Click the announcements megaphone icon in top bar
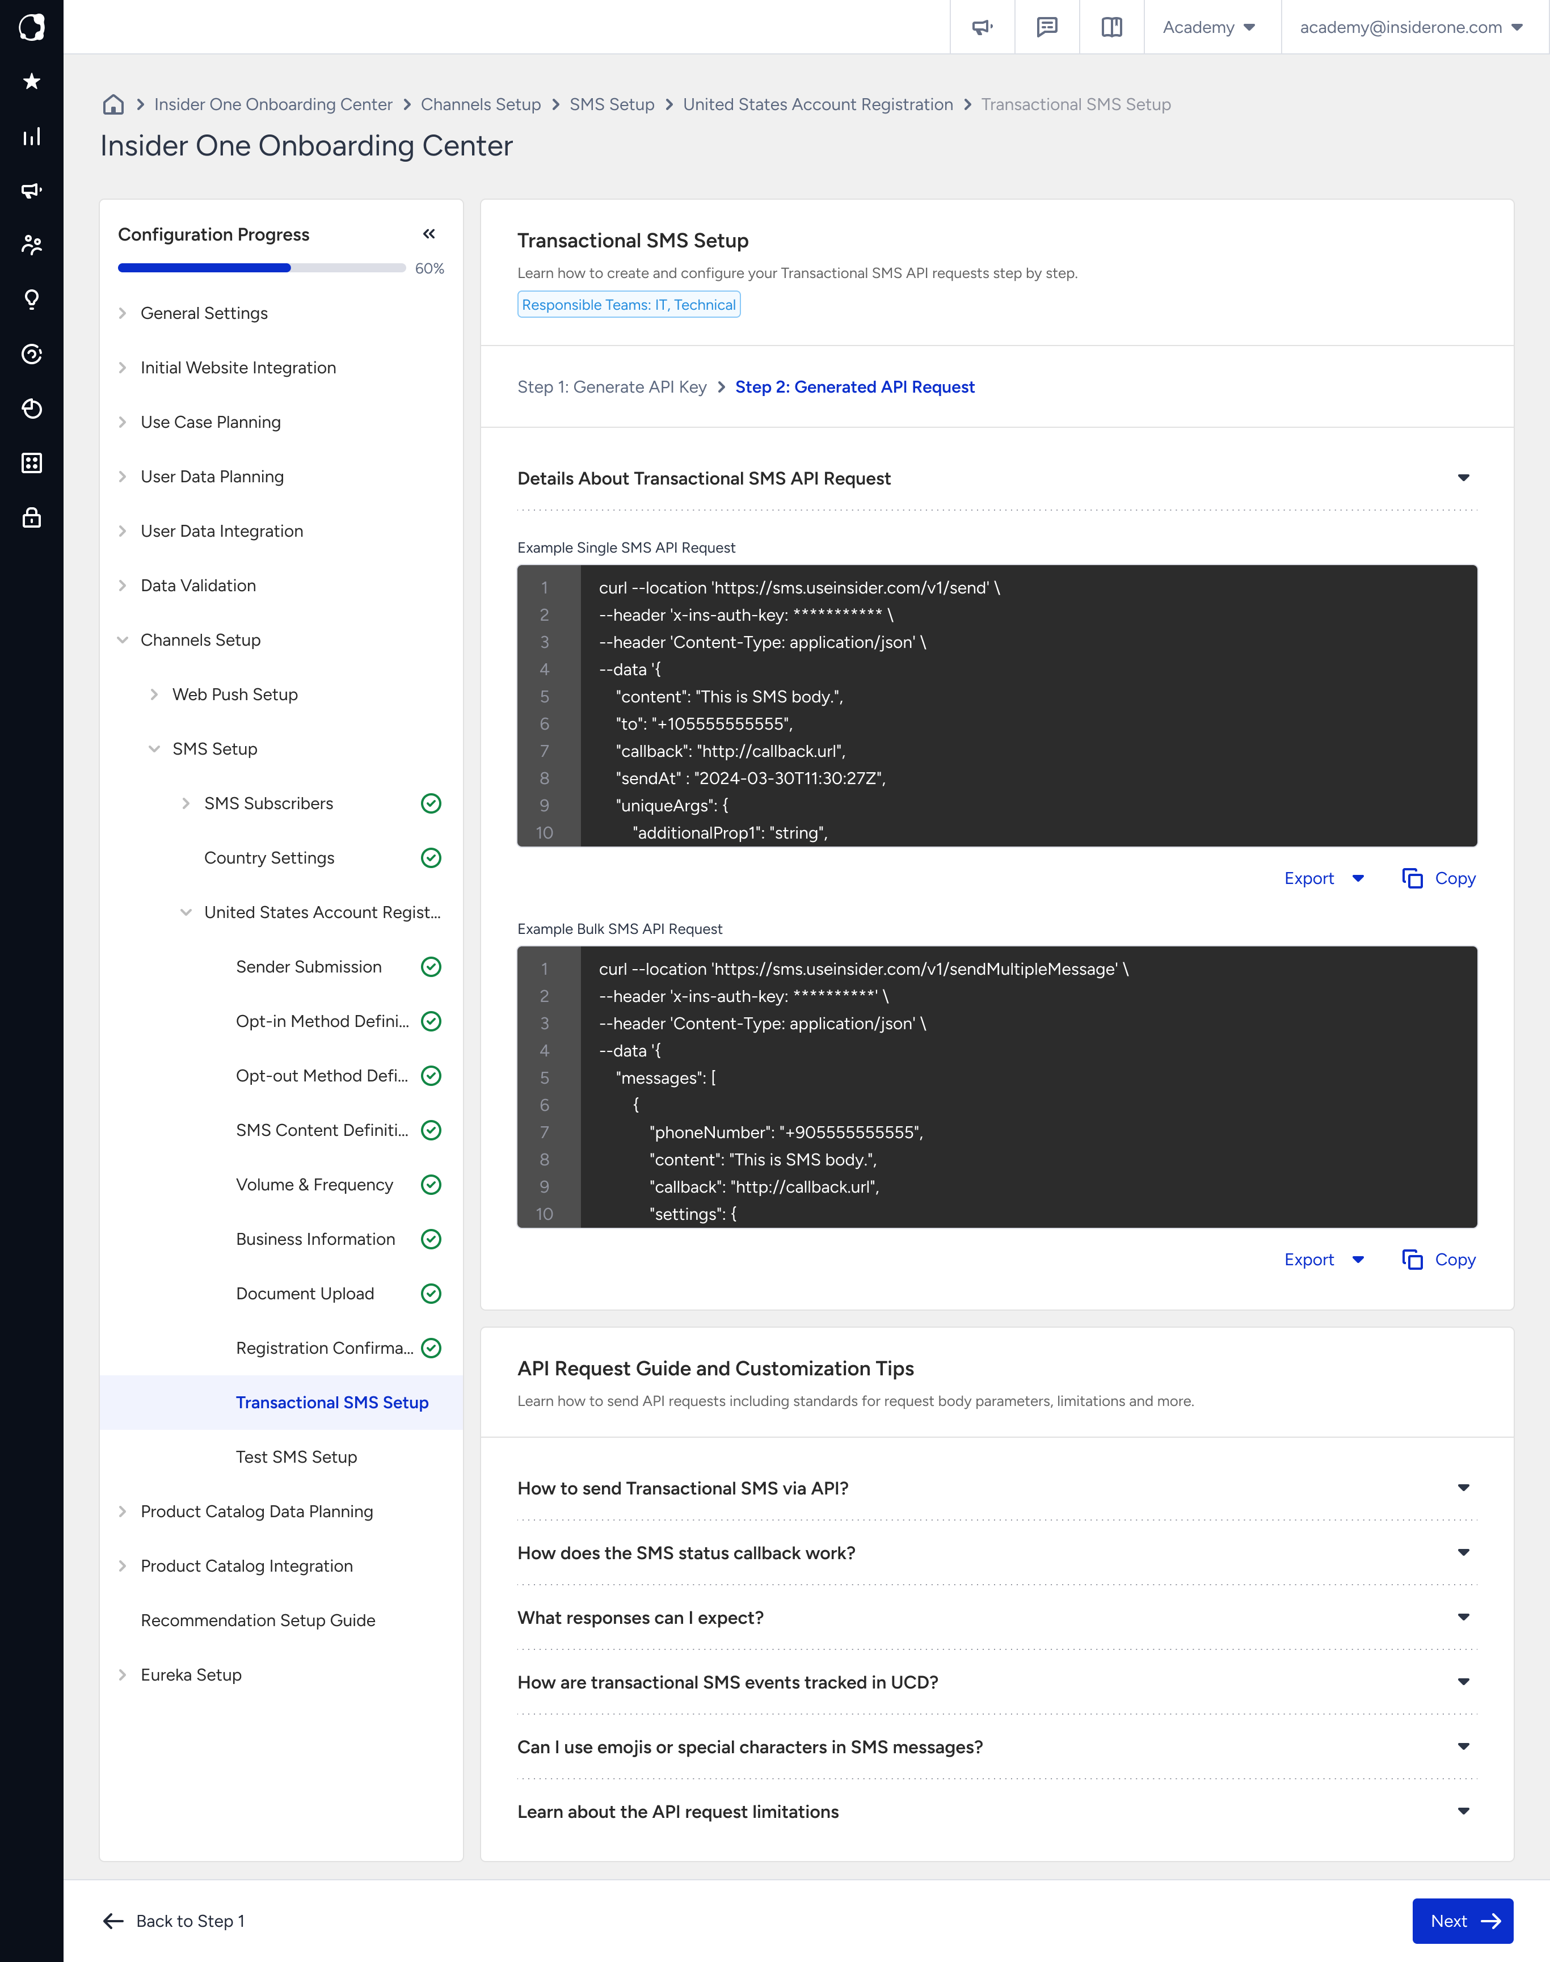Screen dimensions: 1550x1962 982,27
